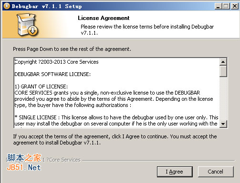Close the setup window with the X button
This screenshot has height=183, width=240.
click(x=235, y=6)
